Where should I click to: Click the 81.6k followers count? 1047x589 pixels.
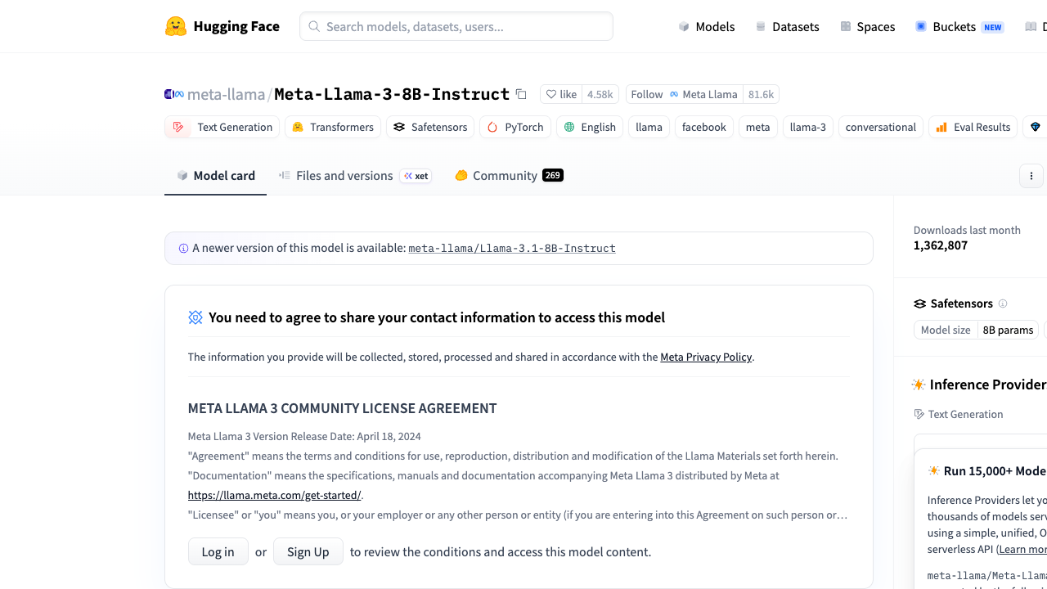[x=762, y=94]
